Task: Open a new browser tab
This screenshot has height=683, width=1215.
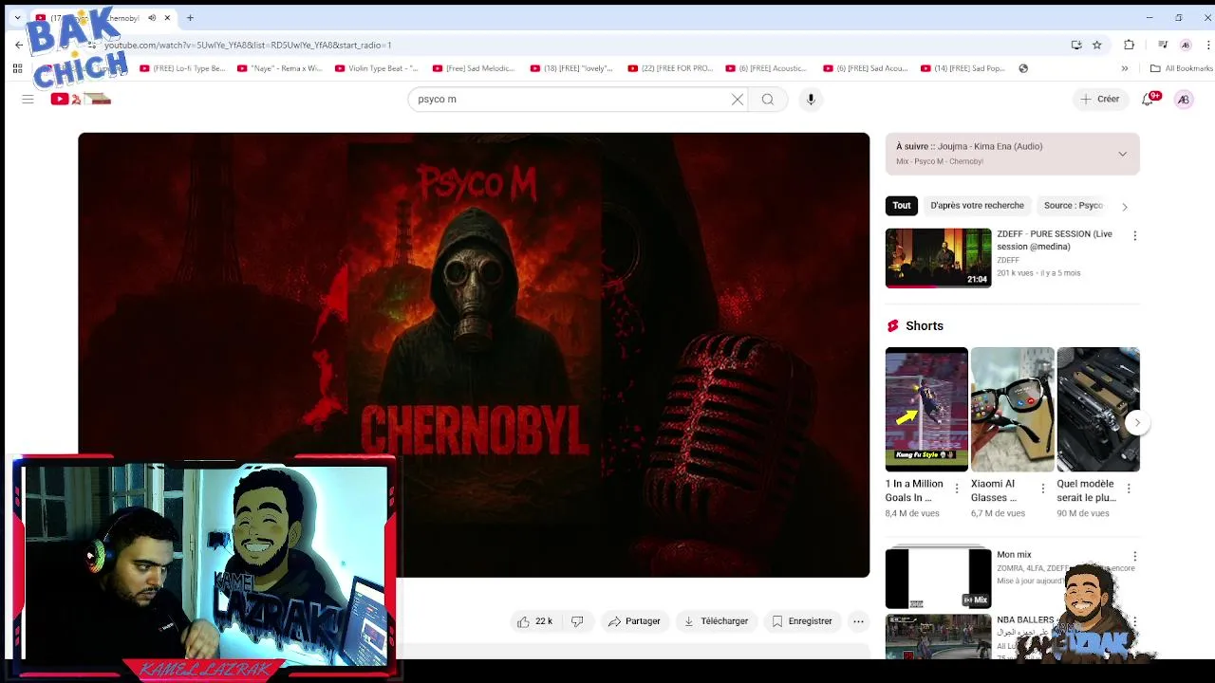Action: (x=190, y=17)
